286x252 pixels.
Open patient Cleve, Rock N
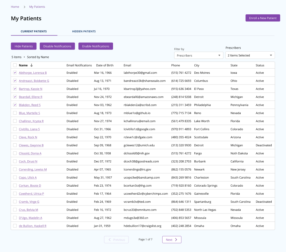28,137
